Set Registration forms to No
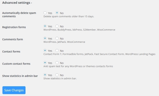Image resolution: width=159 pixels, height=96 pixels. pos(57,26)
